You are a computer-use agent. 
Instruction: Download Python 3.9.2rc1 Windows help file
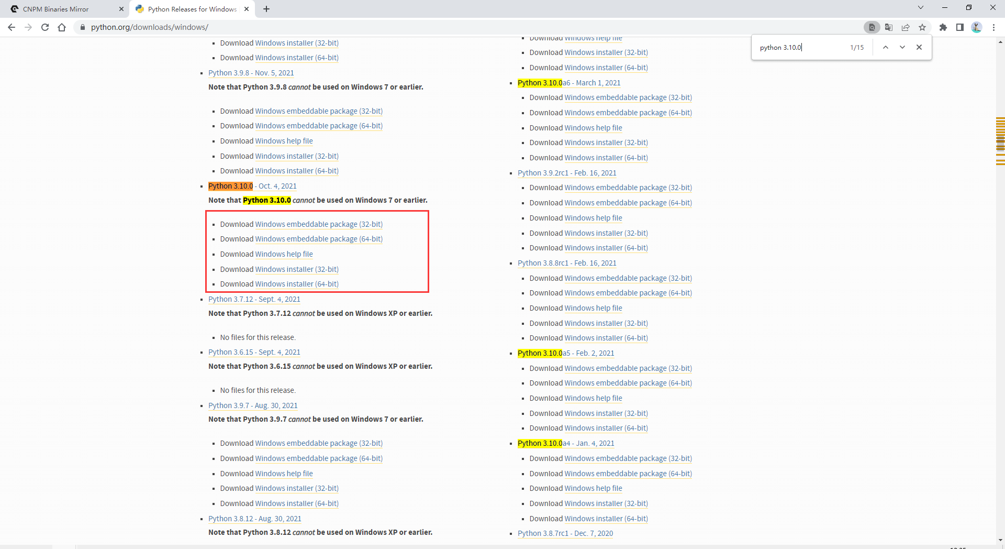coord(593,218)
